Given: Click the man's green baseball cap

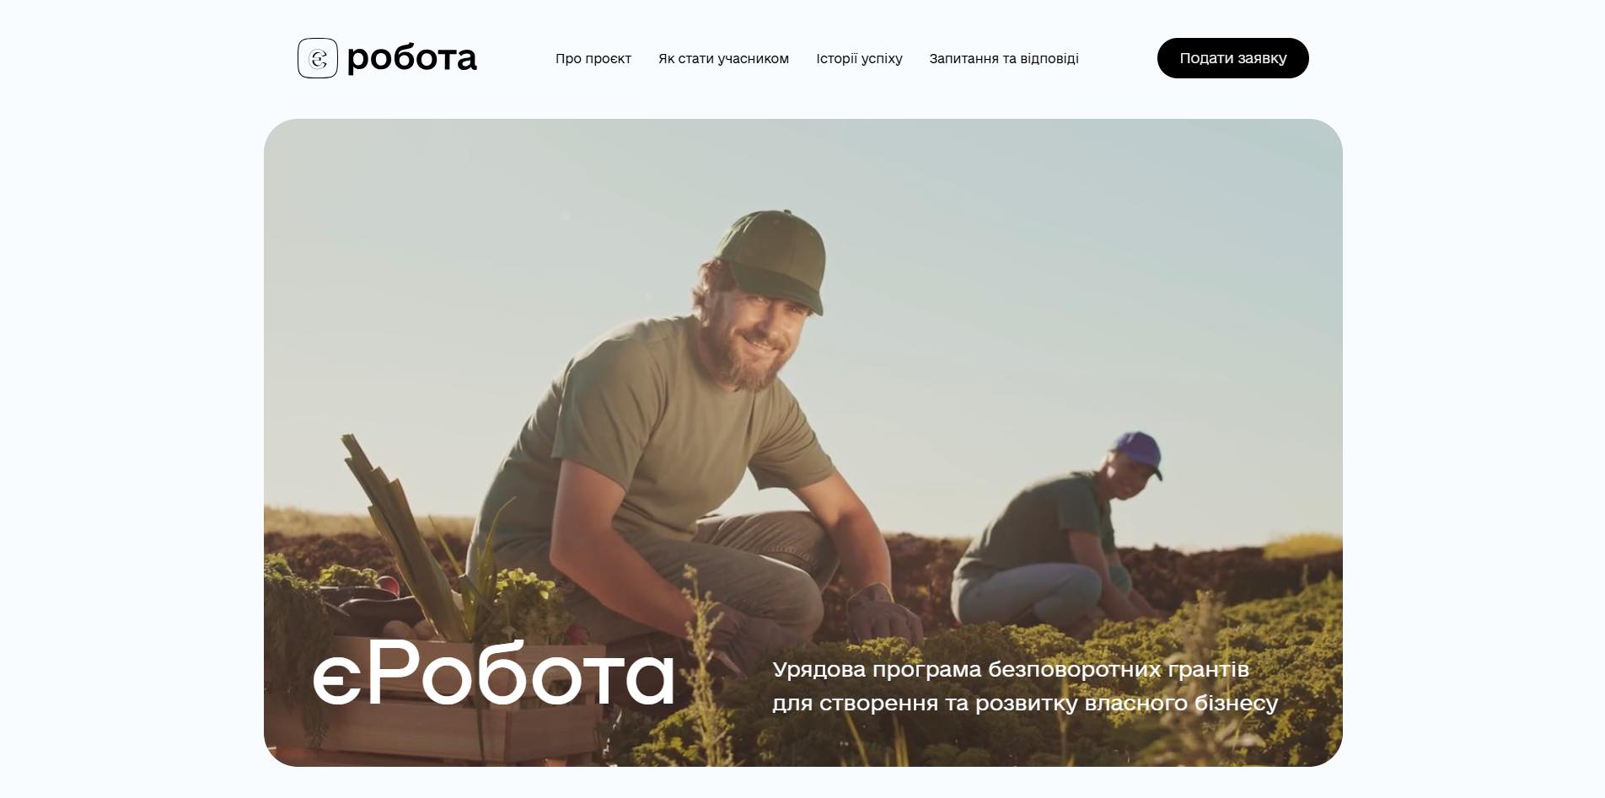Looking at the screenshot, I should pyautogui.click(x=771, y=257).
